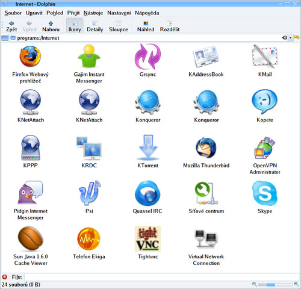Screen dimensions: 301x289
Task: Select the Grsync application icon
Action: (147, 57)
